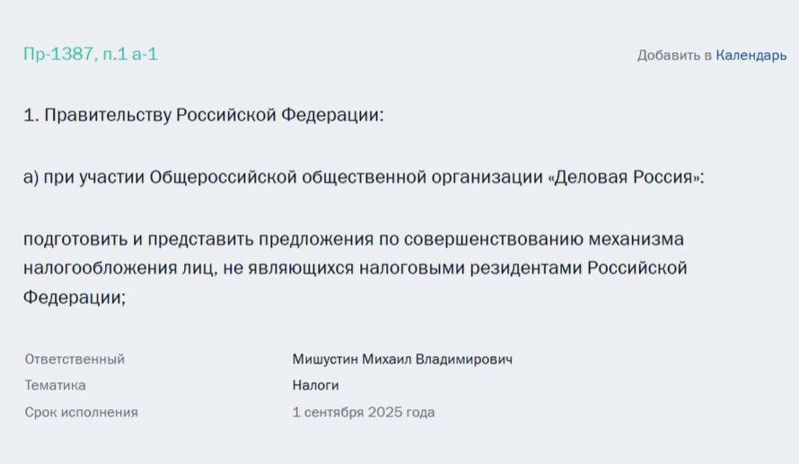The image size is (799, 464).
Task: Click the grey text Добавить в
Action: coord(674,56)
